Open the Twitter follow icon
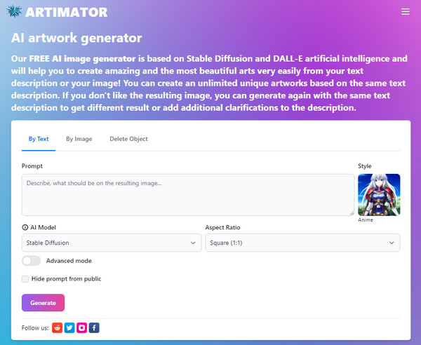Screen dimensions: 421x345 point(69,327)
